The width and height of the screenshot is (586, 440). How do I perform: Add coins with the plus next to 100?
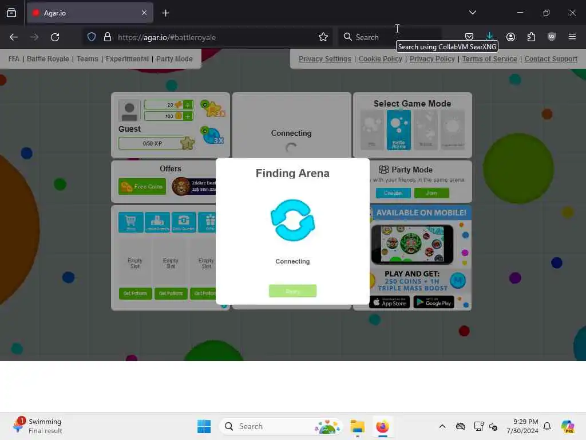(188, 116)
